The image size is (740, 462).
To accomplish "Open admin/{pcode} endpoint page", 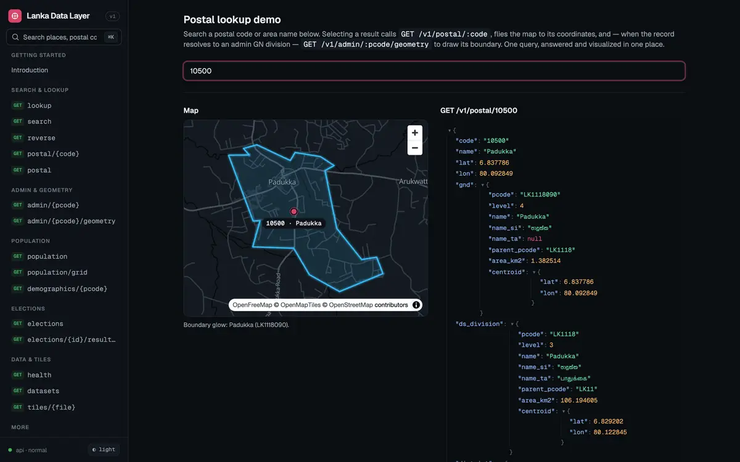I will (x=53, y=205).
